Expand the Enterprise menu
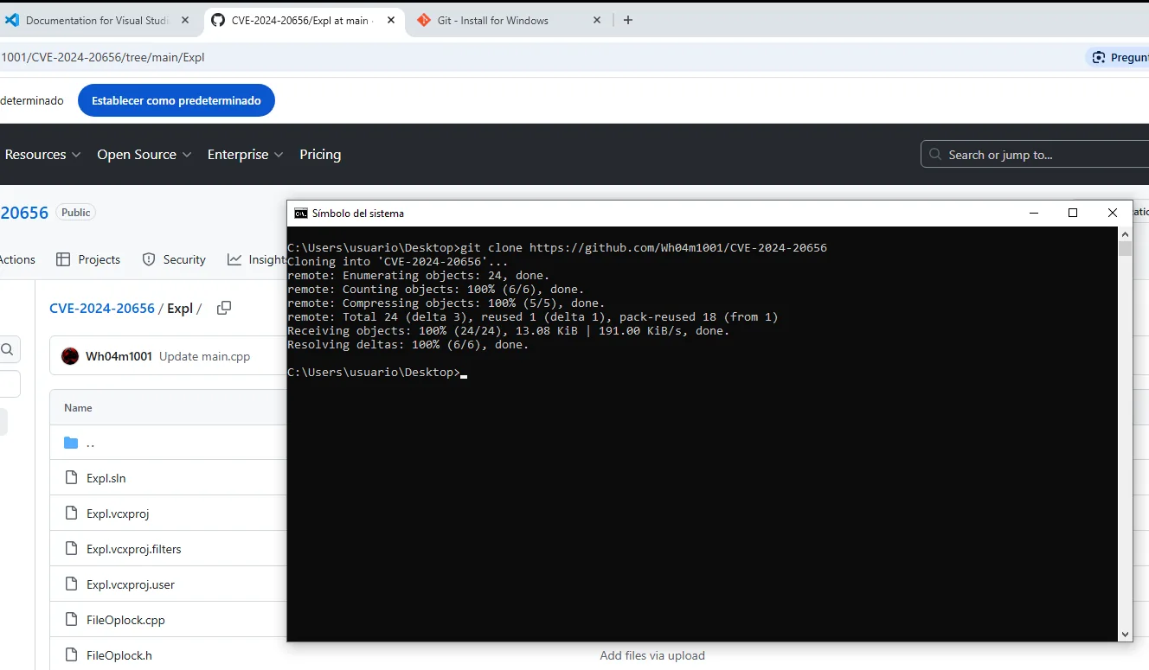 (x=245, y=155)
